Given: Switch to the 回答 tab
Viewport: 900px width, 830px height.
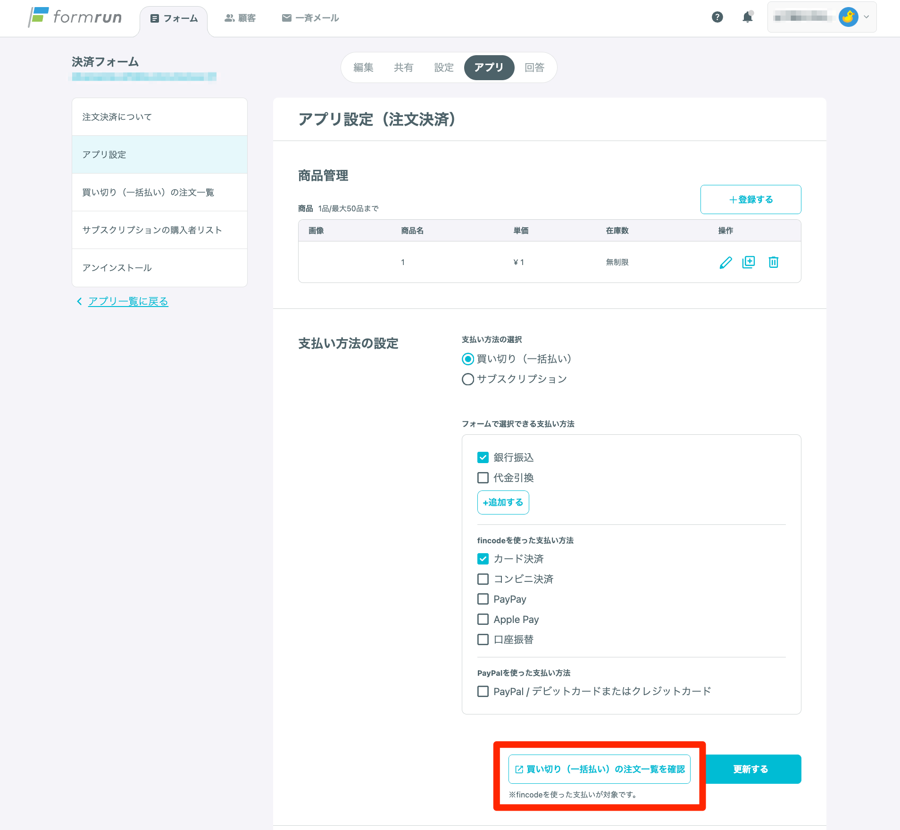Looking at the screenshot, I should (534, 67).
